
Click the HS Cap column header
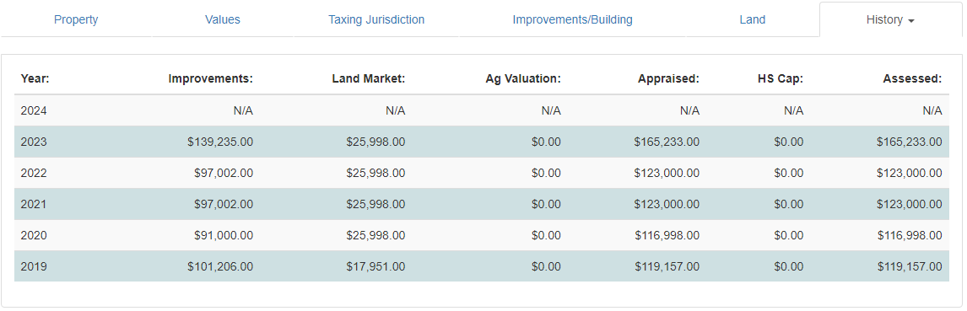(x=781, y=79)
